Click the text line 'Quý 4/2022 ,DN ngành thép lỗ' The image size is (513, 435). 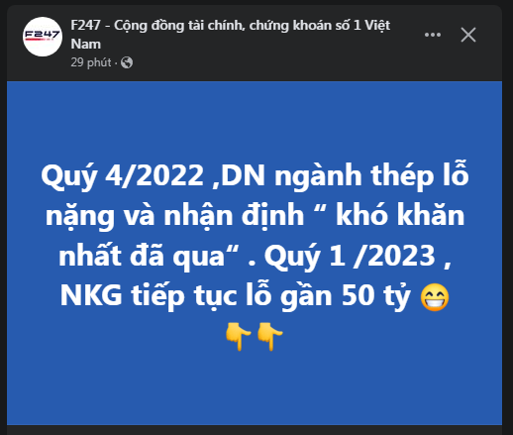click(x=255, y=175)
